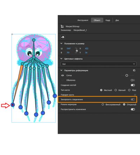This screenshot has height=155, width=140.
Task: Switch to the Инструмент tab
Action: (x=83, y=20)
